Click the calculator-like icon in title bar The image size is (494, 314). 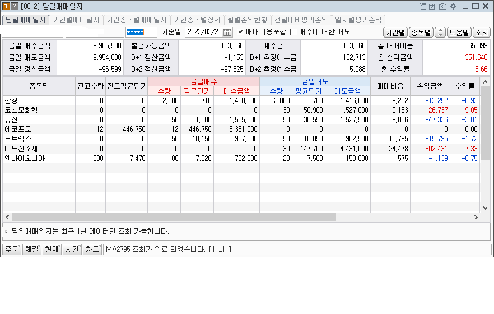432,6
